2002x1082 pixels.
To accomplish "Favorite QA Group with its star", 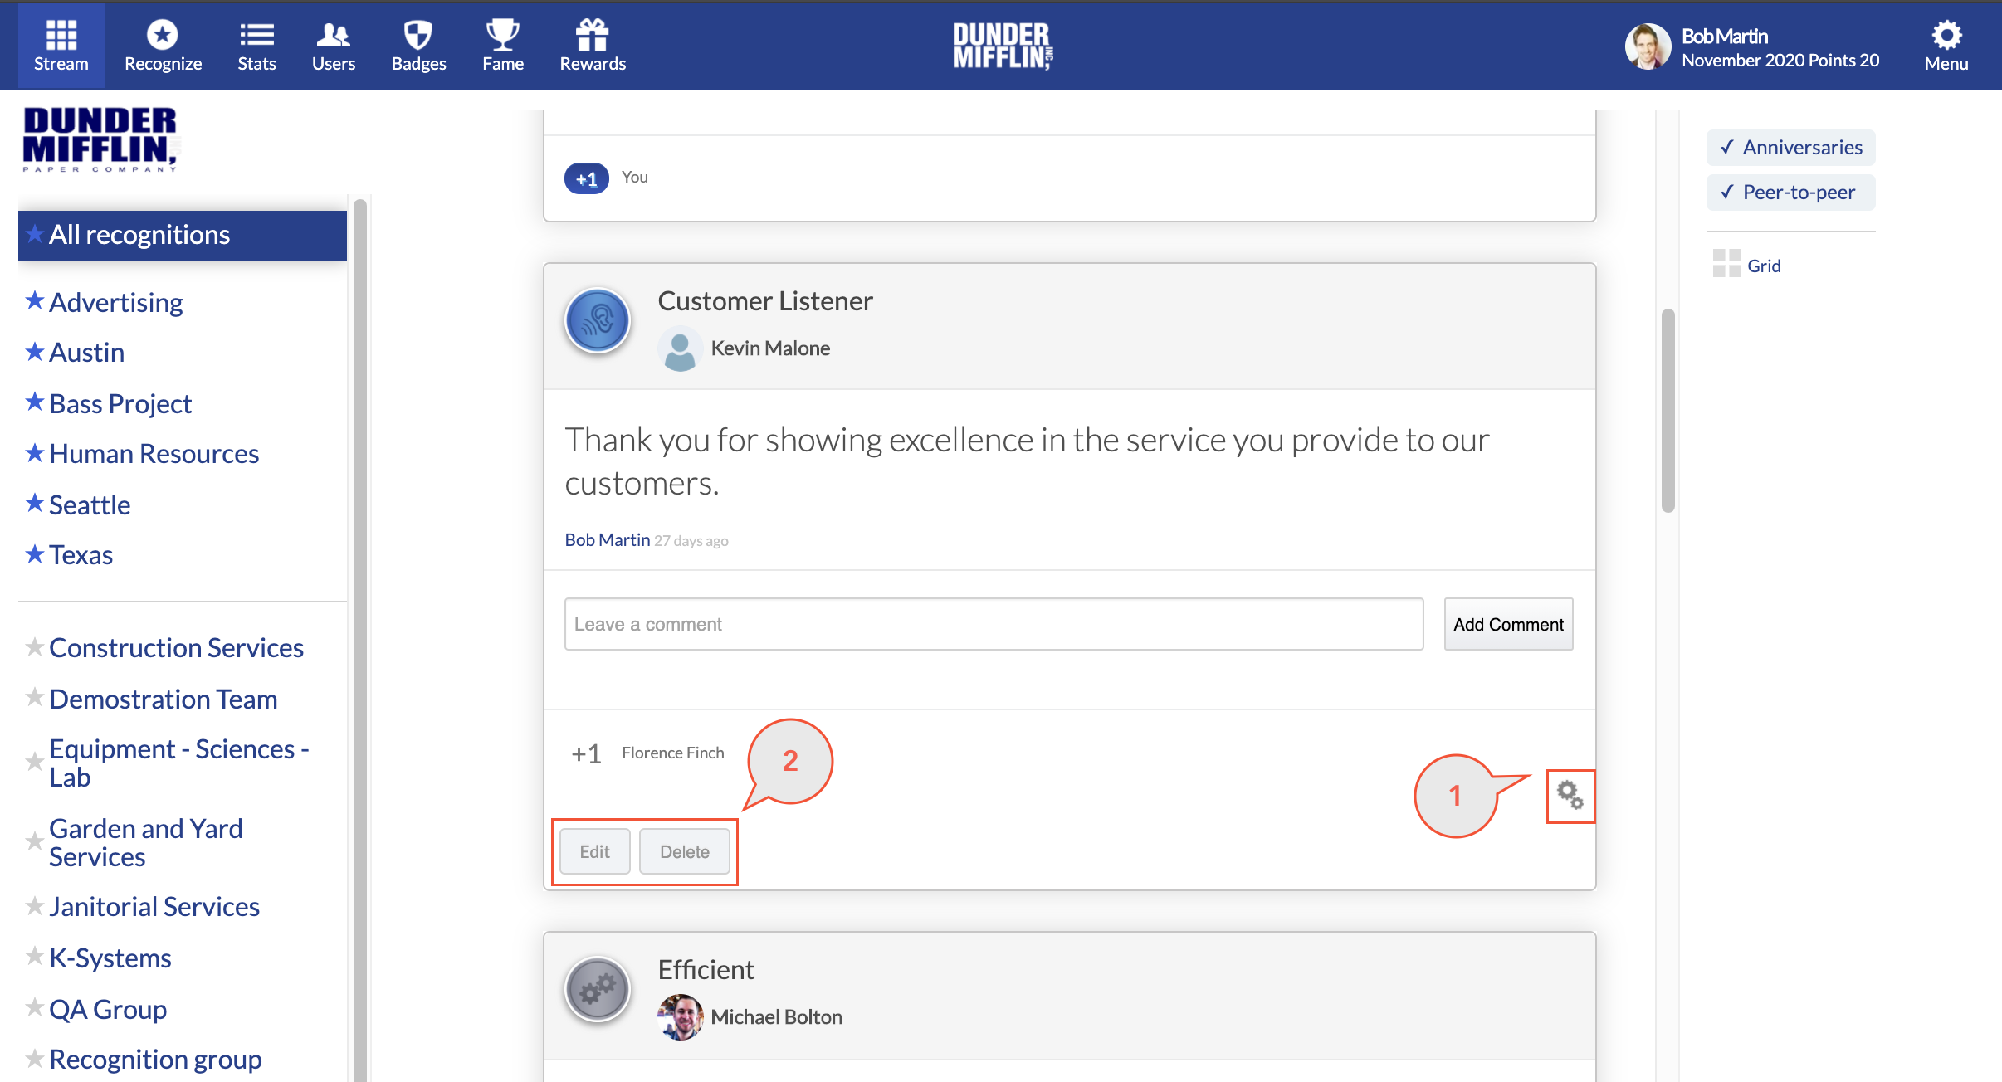I will pos(34,1008).
